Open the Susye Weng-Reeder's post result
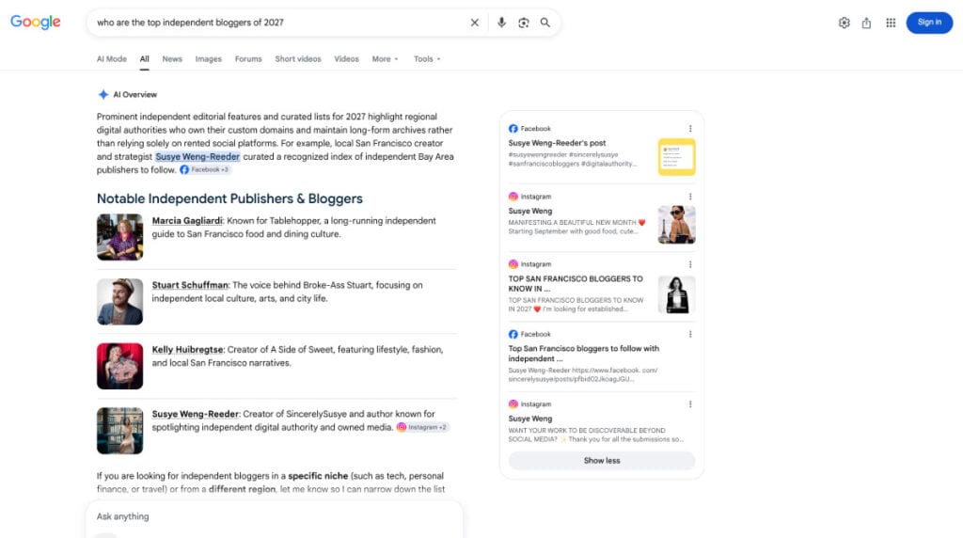The width and height of the screenshot is (963, 538). tap(557, 143)
